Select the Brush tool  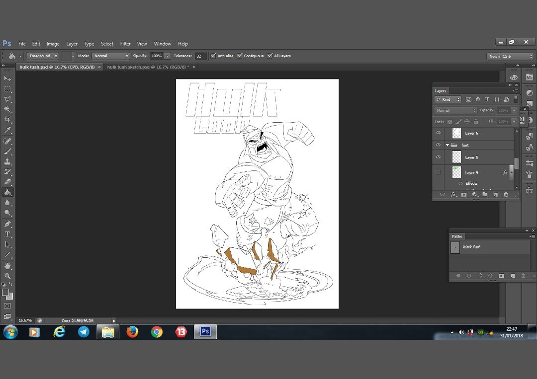click(x=7, y=151)
